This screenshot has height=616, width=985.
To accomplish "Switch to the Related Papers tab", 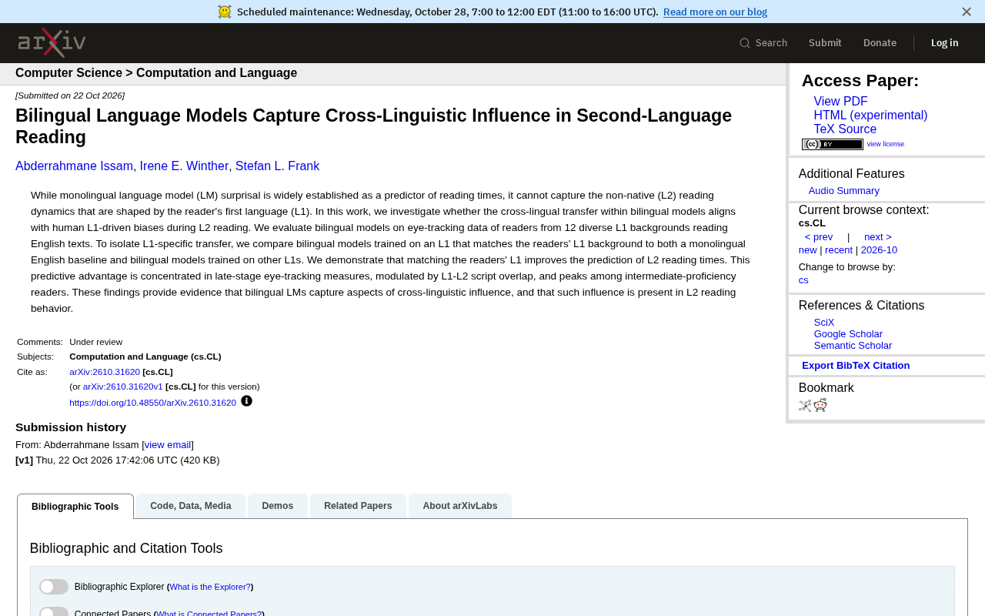I will tap(358, 506).
